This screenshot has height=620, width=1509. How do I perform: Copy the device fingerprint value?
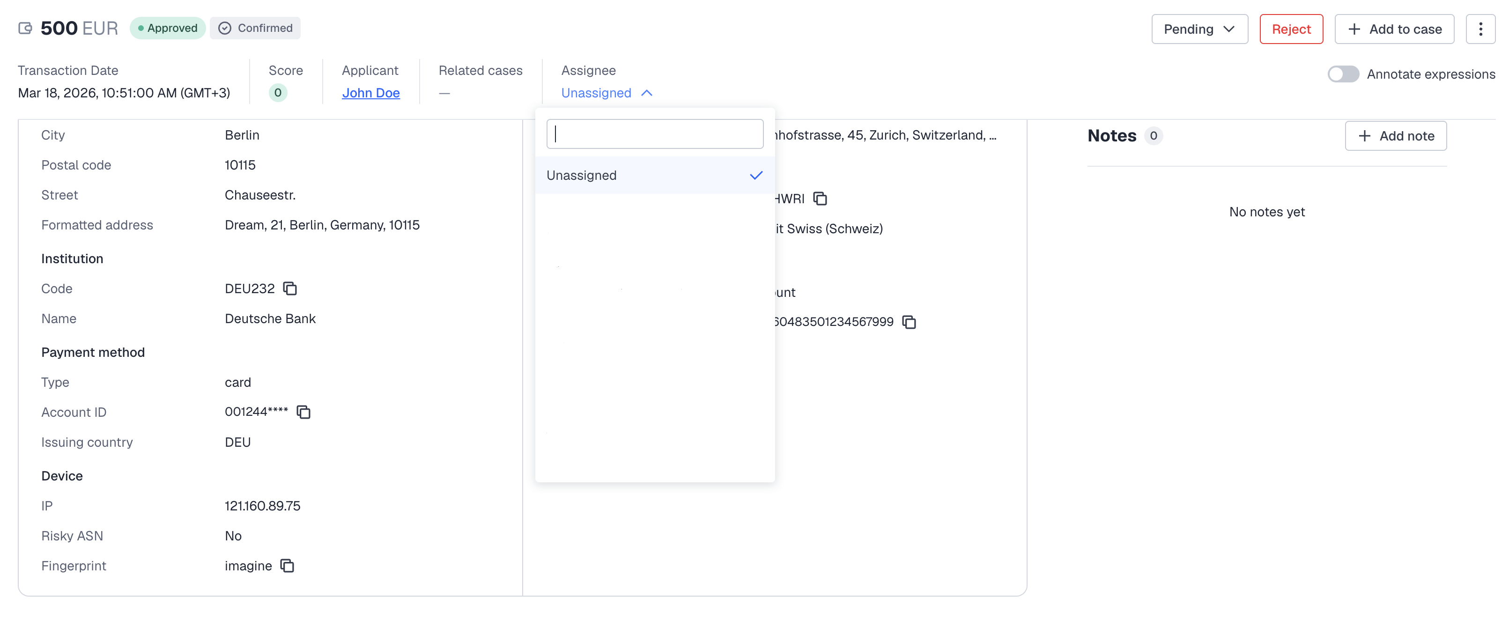point(287,566)
